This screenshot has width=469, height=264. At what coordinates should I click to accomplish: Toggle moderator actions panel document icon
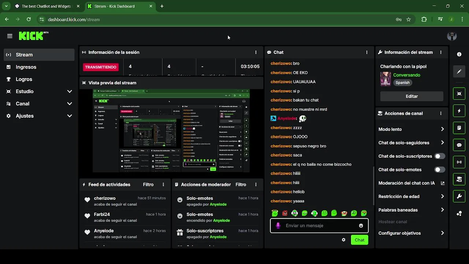[459, 128]
